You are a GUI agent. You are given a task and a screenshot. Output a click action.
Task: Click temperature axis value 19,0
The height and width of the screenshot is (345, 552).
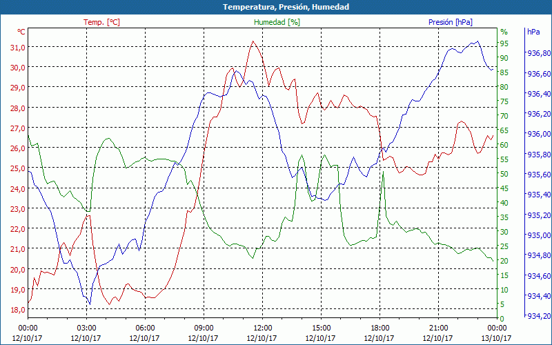point(18,289)
